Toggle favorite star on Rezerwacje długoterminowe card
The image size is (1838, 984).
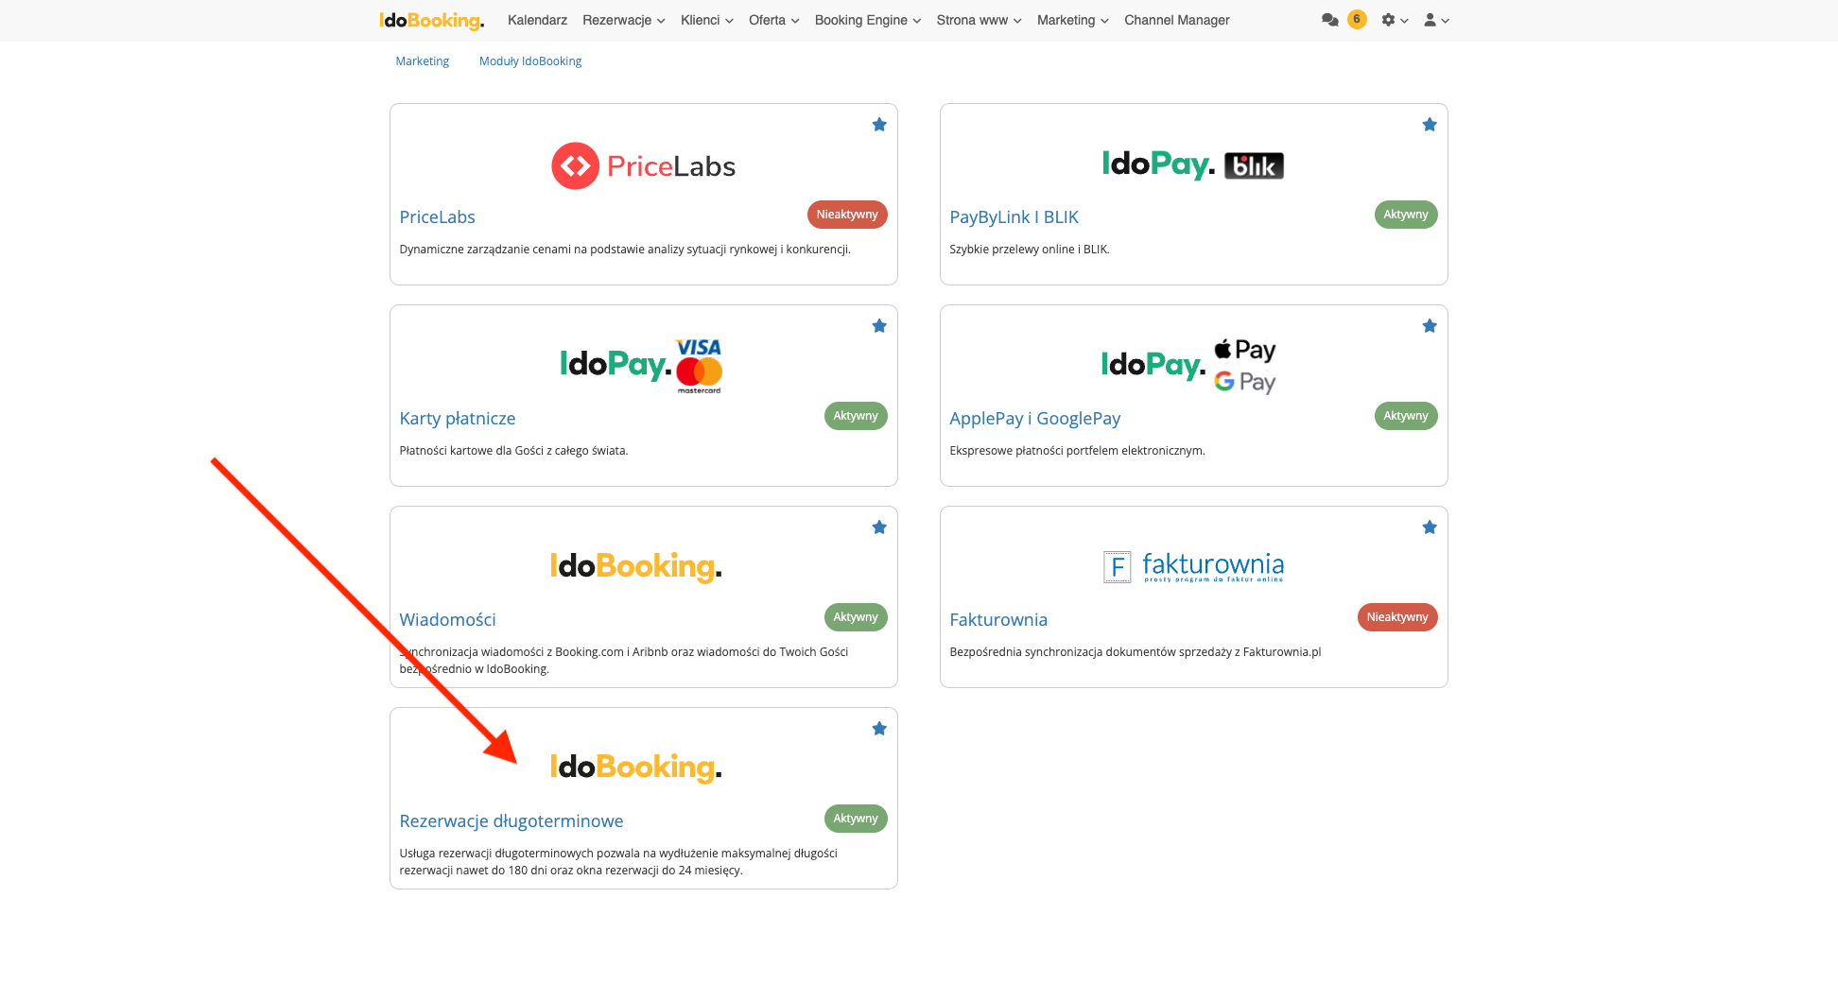click(879, 729)
